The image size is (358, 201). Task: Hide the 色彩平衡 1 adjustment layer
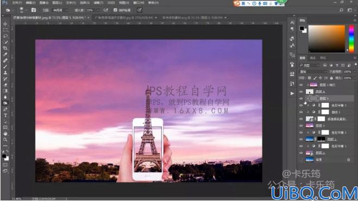point(301,146)
